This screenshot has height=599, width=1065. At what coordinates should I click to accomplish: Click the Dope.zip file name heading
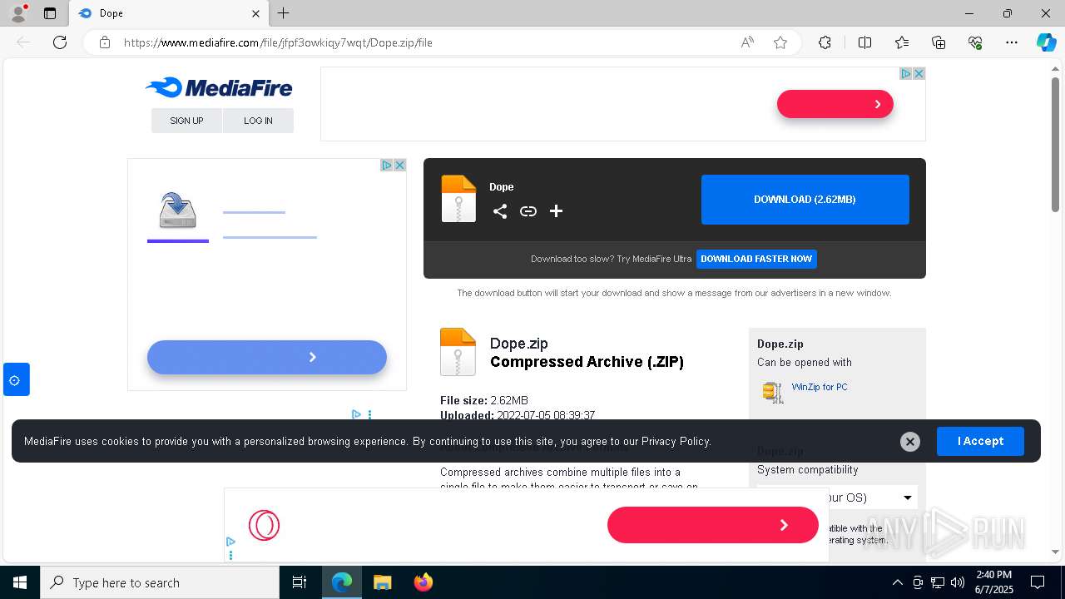coord(519,344)
